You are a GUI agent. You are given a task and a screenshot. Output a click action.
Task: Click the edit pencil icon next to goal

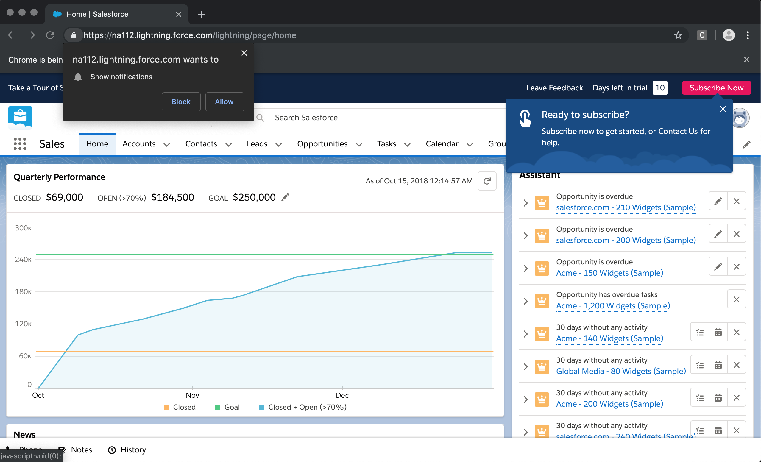click(285, 197)
